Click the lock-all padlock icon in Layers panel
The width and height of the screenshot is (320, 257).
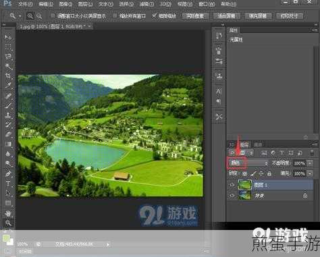[269, 173]
